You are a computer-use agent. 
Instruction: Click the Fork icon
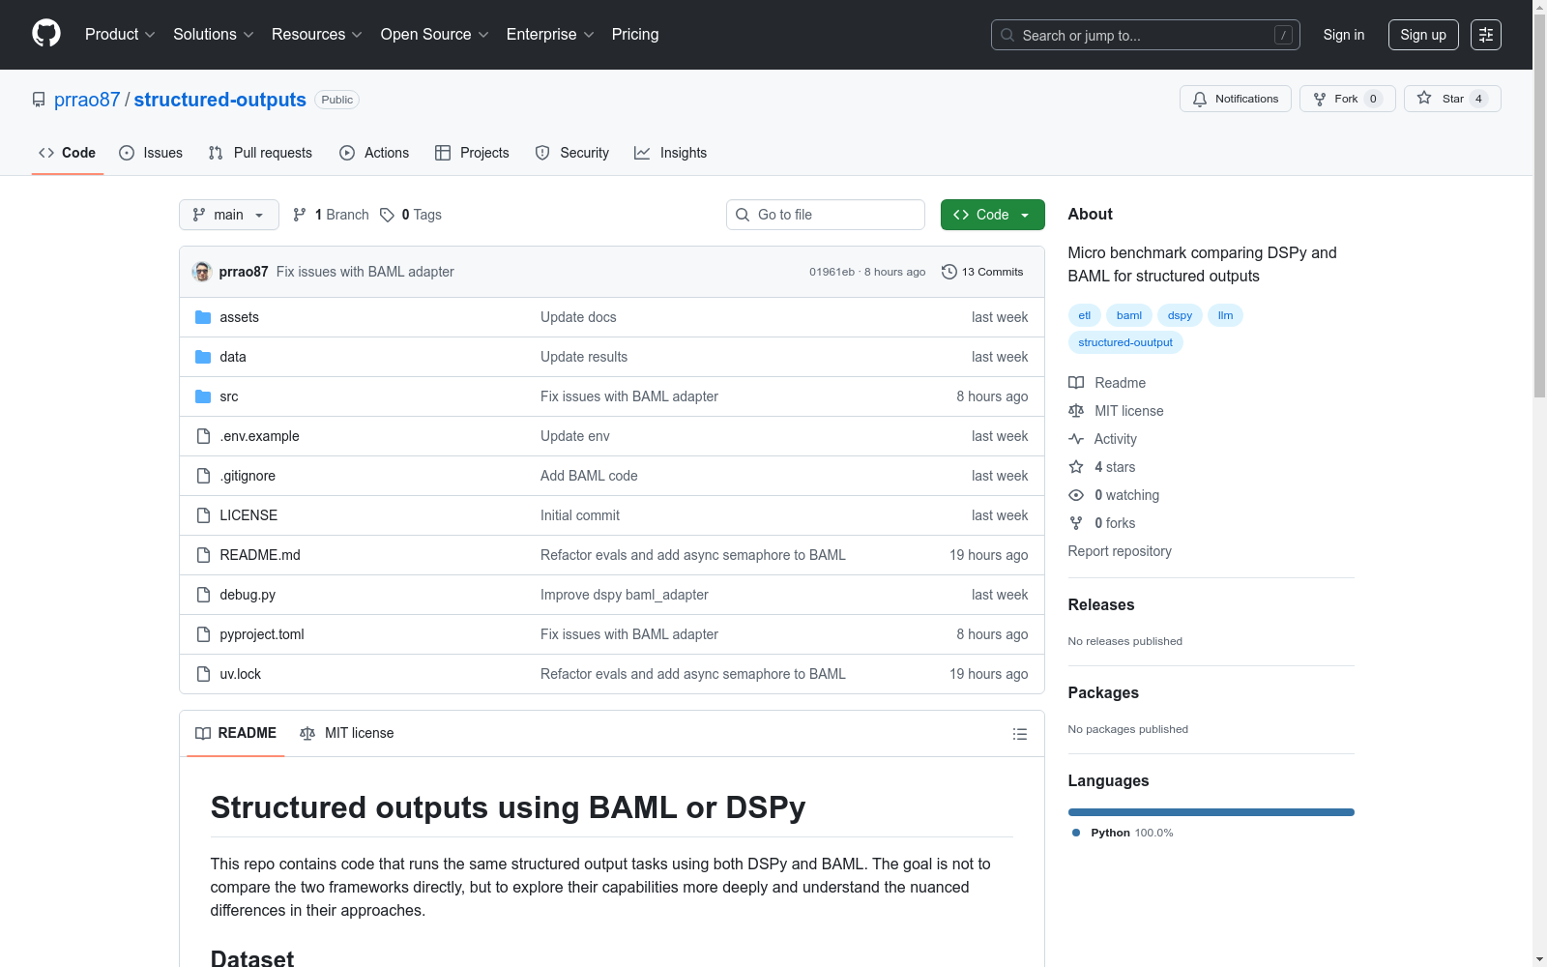[1320, 99]
